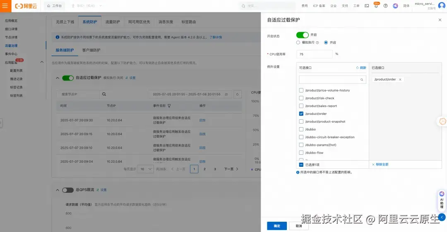Open the hamburger navigation menu
This screenshot has width=447, height=232.
(x=5, y=6)
